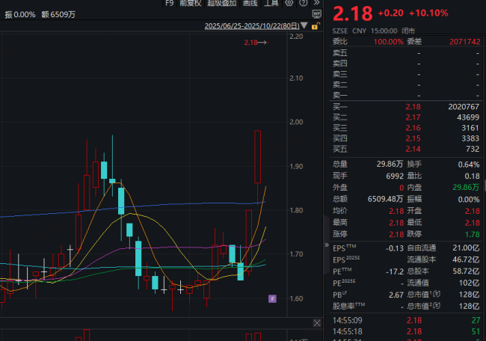The height and width of the screenshot is (341, 486).
Task: Open the 工具 tools menu
Action: [272, 3]
